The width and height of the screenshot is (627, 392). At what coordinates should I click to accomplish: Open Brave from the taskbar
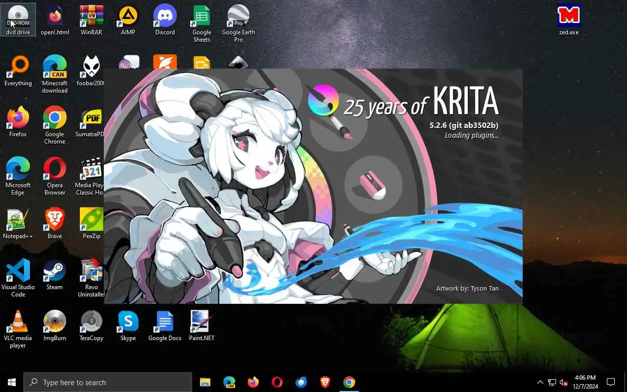tap(325, 382)
